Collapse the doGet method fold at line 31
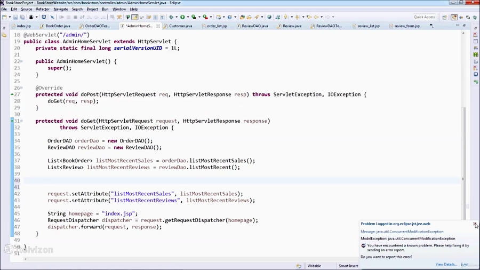 coord(21,121)
